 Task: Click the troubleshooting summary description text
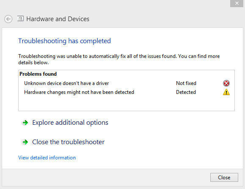click(119, 59)
